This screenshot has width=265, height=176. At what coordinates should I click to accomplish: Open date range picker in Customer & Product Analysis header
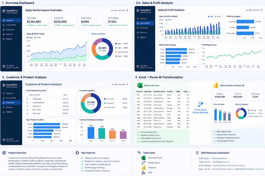coord(120,84)
